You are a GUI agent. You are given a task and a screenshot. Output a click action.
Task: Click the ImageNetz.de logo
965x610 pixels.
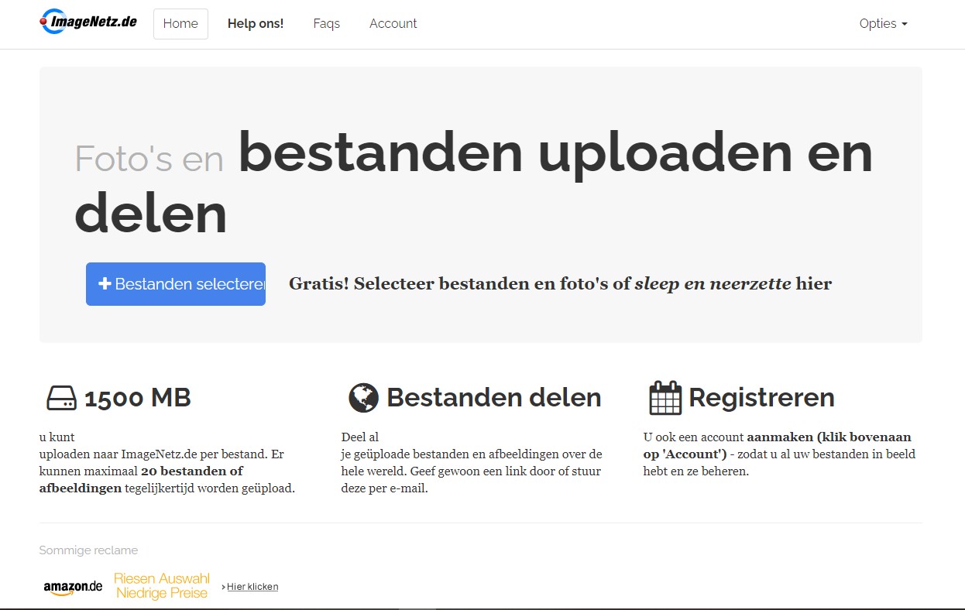(x=88, y=22)
